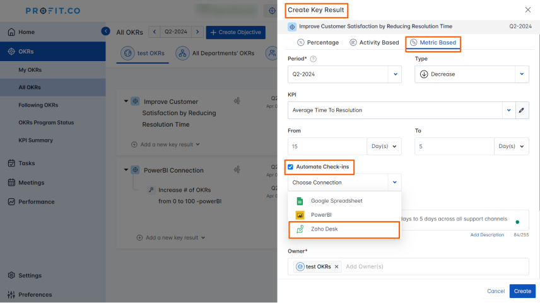Screen dimensions: 540x303
Task: Select Google Spreadsheet connection
Action: pyautogui.click(x=344, y=201)
